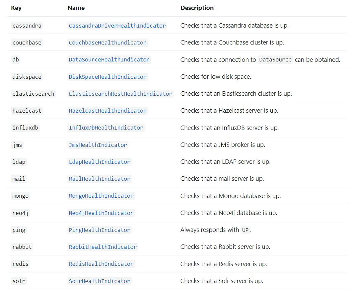The height and width of the screenshot is (290, 357).
Task: Click the 'Description' column header
Action: [197, 8]
